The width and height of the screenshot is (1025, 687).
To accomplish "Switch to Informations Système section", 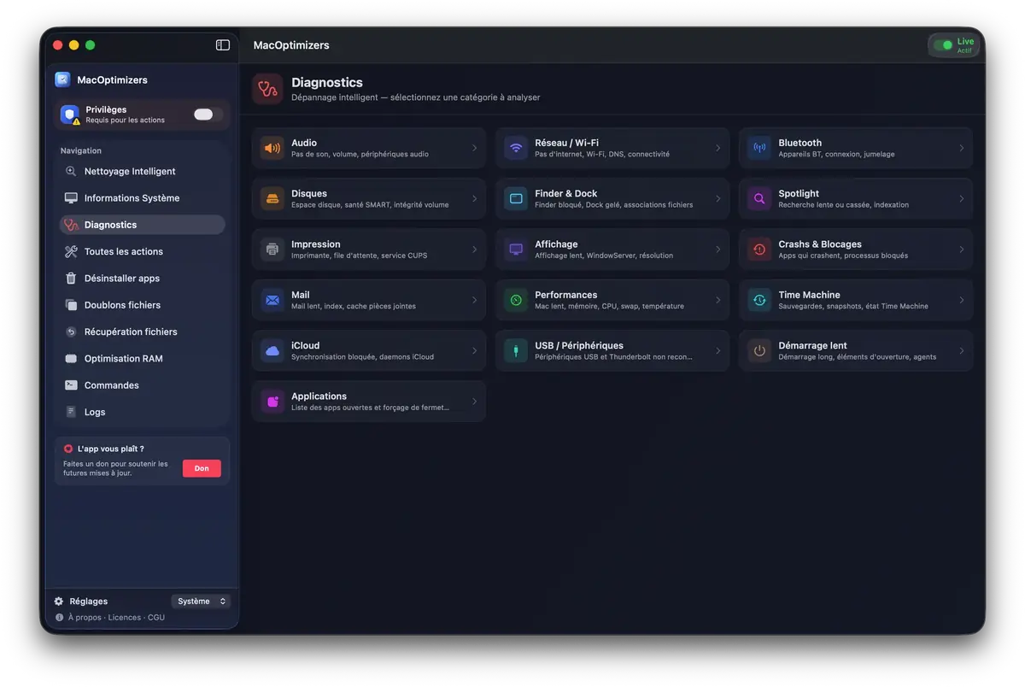I will 132,197.
